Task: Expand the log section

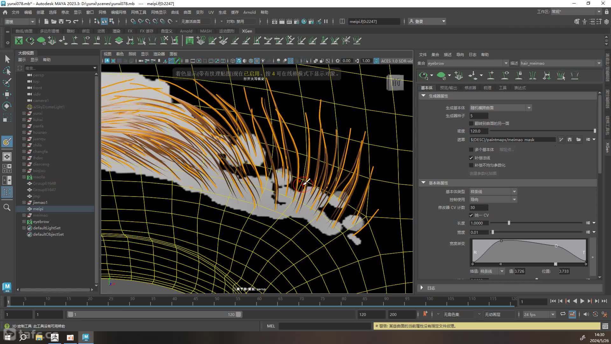Action: [422, 288]
